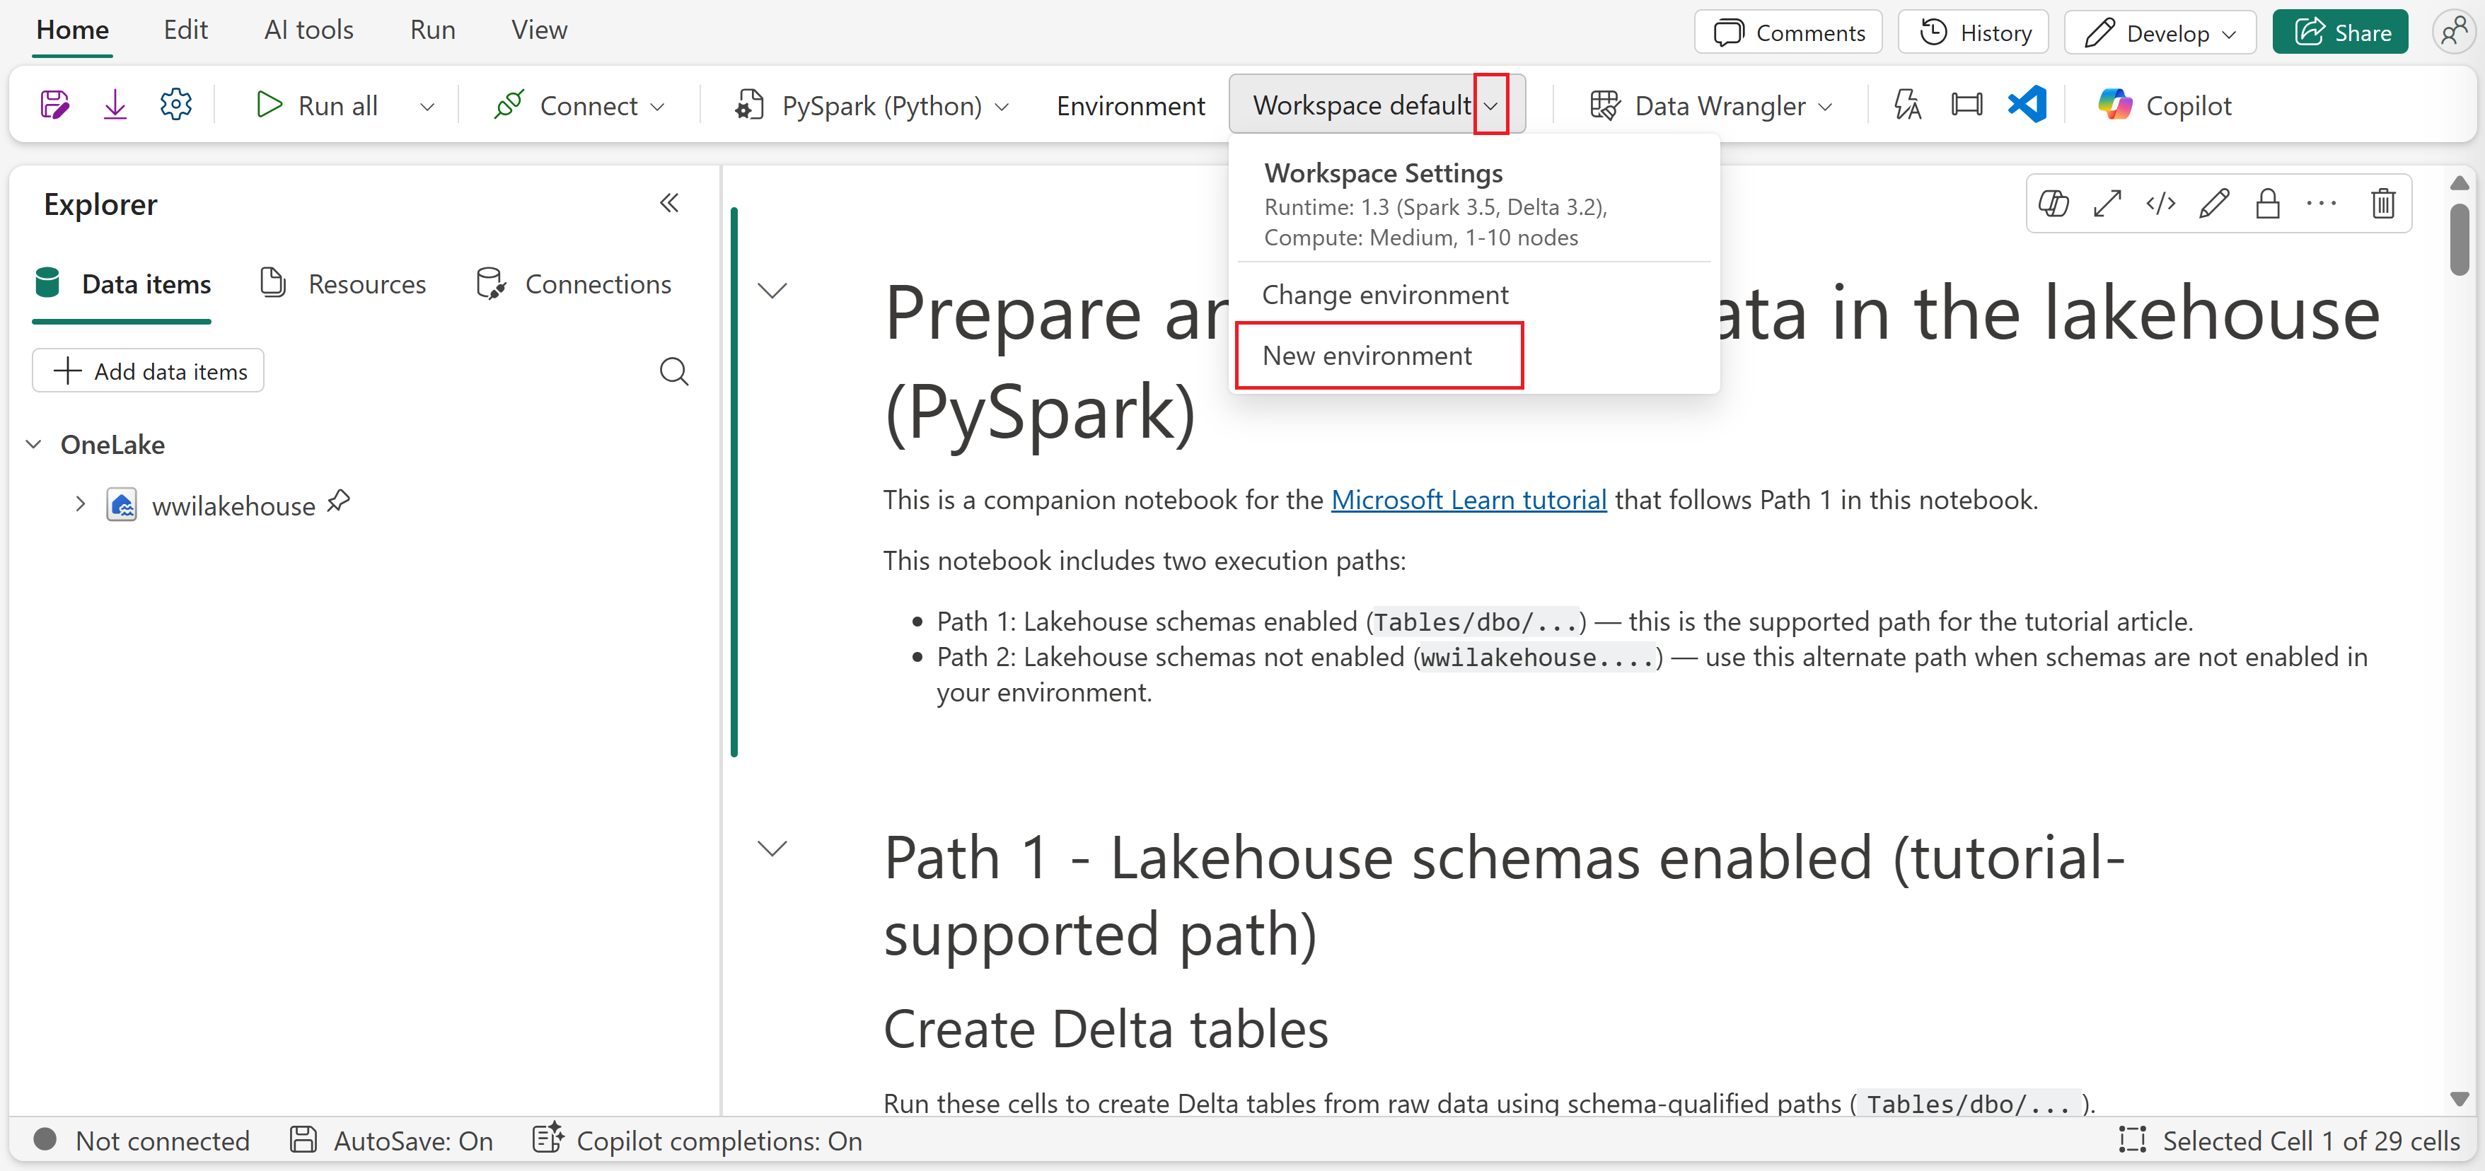Switch to the Home ribbon tab
2485x1171 pixels.
pos(72,30)
